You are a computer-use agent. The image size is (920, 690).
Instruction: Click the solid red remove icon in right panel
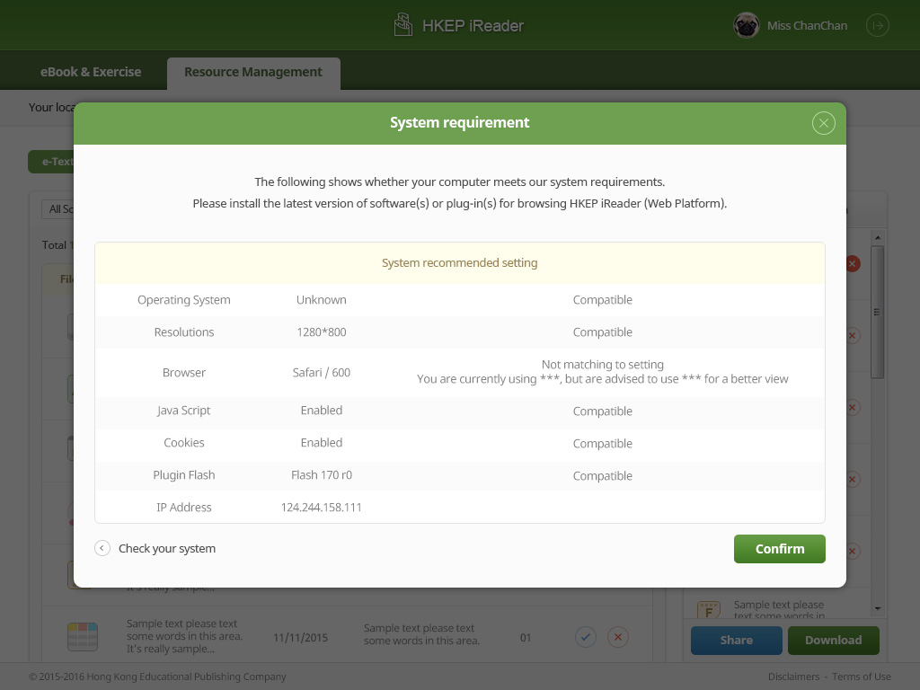point(853,263)
